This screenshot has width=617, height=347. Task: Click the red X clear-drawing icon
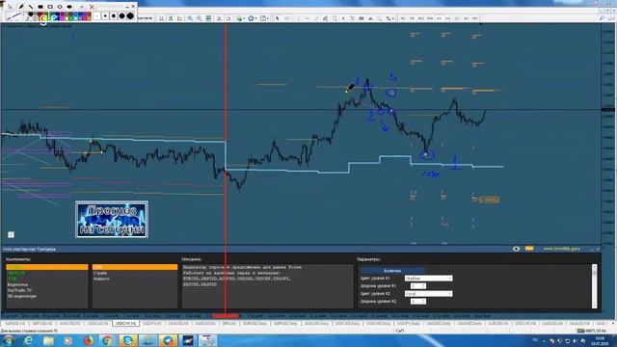[x=92, y=7]
